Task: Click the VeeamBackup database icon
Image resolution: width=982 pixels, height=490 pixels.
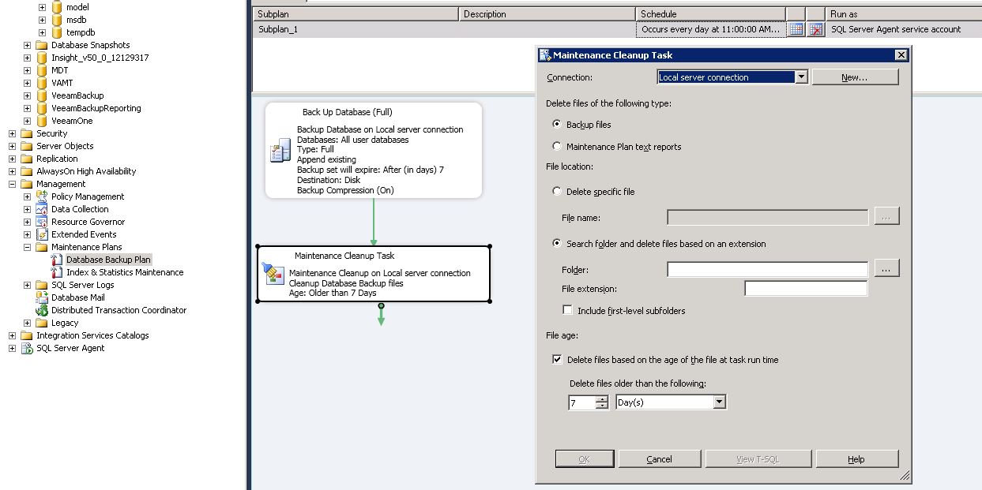Action: 42,95
